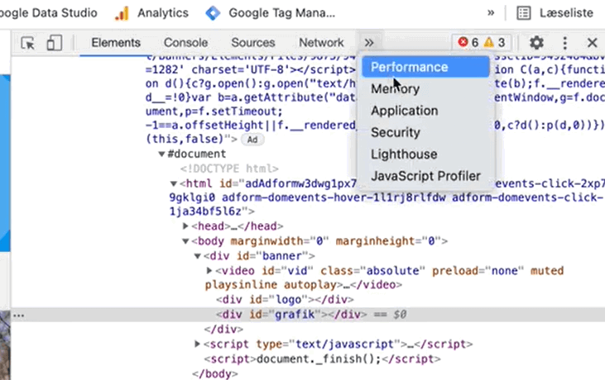Click the preload="none" attribute text
The height and width of the screenshot is (380, 605).
click(x=478, y=271)
